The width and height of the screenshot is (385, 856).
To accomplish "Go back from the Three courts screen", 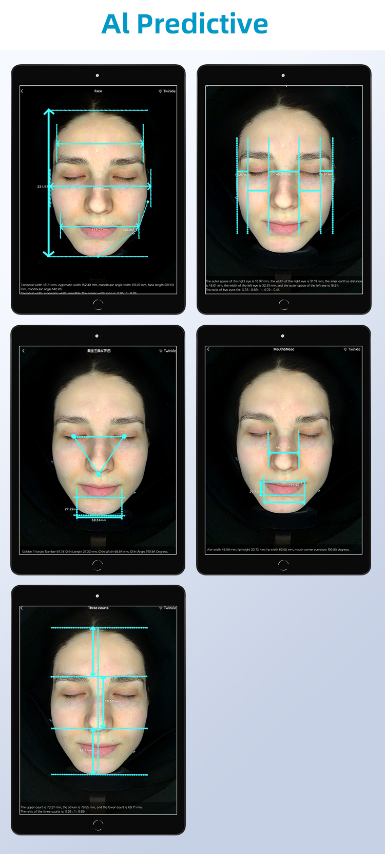I will 22,608.
